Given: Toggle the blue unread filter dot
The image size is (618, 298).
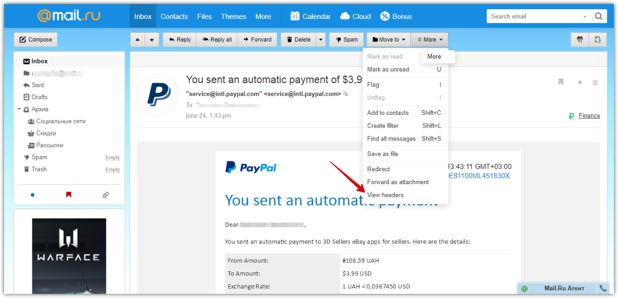Looking at the screenshot, I should [x=32, y=195].
